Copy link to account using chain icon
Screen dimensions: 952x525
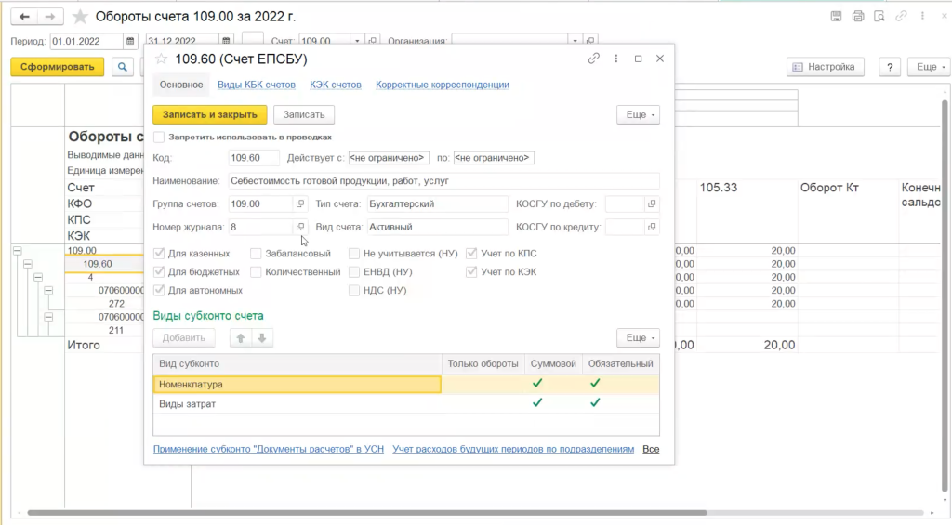point(594,59)
